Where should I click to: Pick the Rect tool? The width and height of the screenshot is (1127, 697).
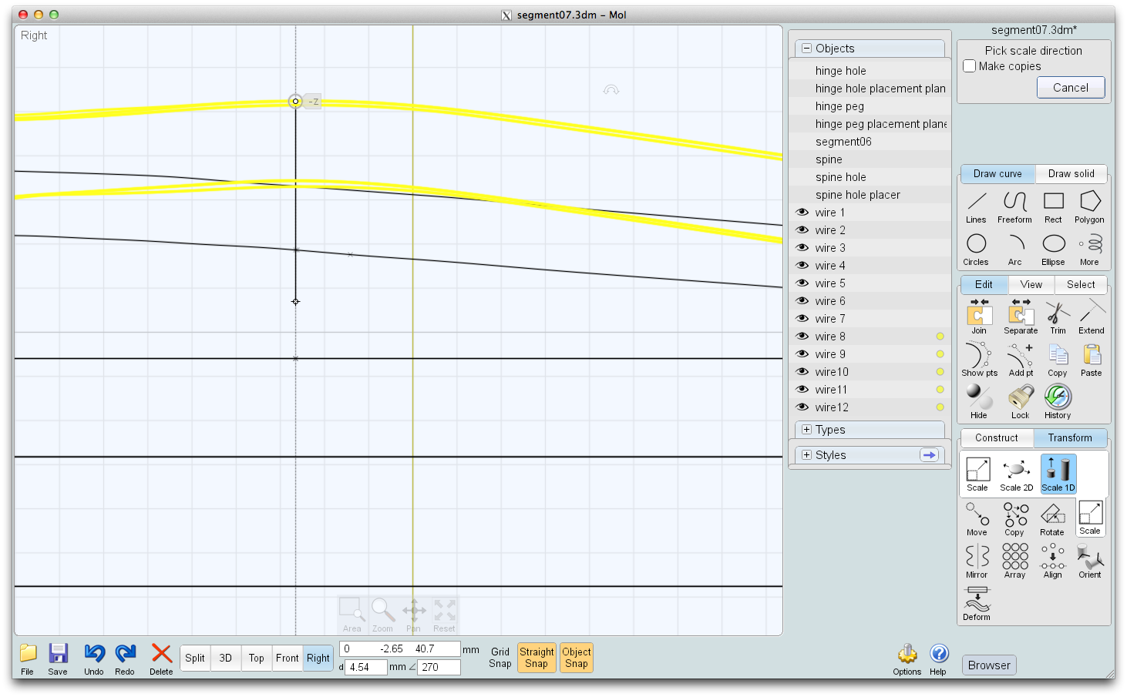pyautogui.click(x=1053, y=207)
